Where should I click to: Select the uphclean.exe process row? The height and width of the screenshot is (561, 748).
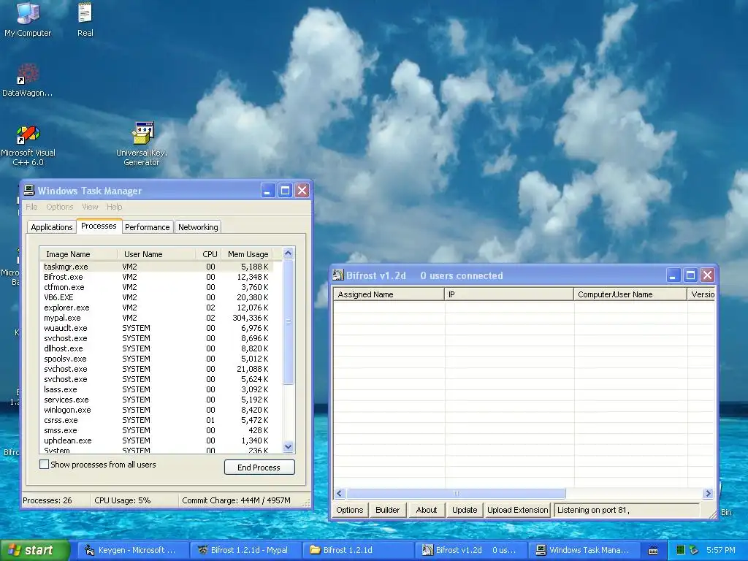(x=156, y=440)
